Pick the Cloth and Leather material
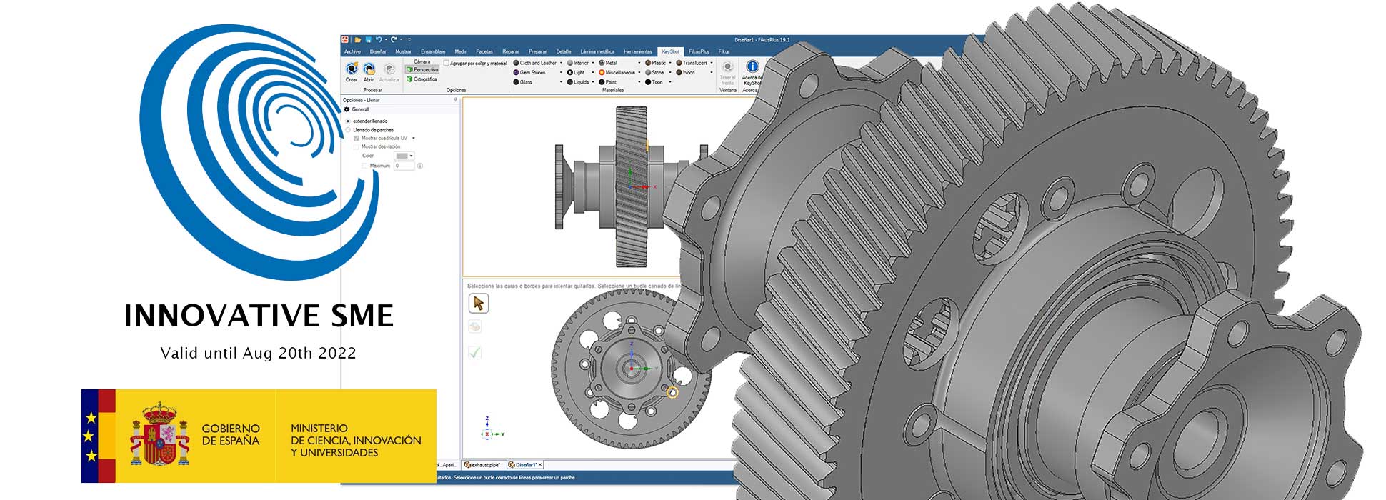Screen dimensions: 1386x500 [535, 63]
